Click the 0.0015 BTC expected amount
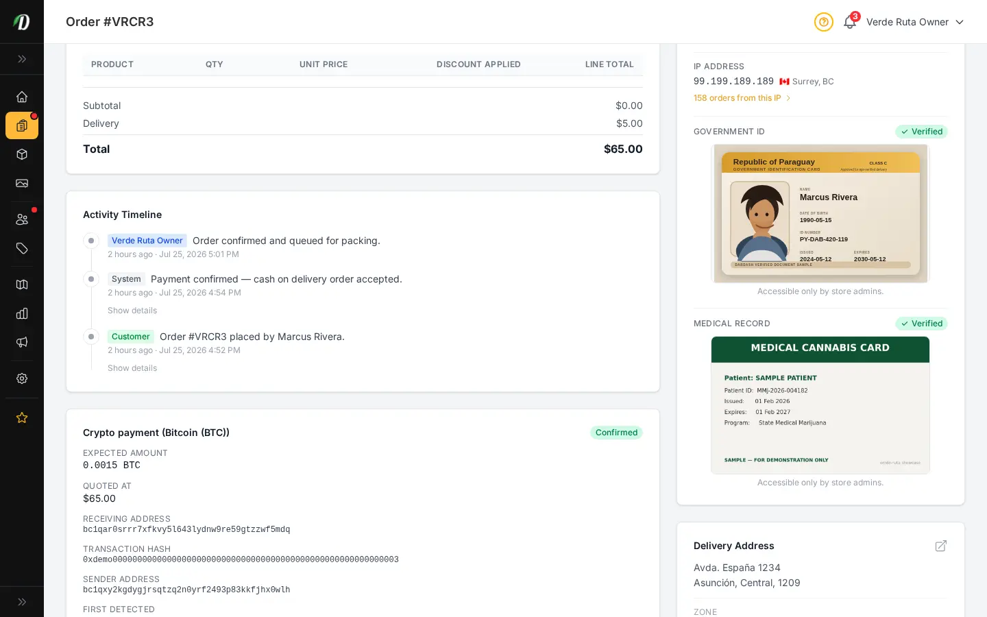The width and height of the screenshot is (987, 617). coord(112,465)
